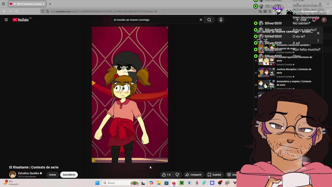Play the 4:12 thumbnail, playlist item 43
The width and height of the screenshot is (332, 187).
click(266, 72)
